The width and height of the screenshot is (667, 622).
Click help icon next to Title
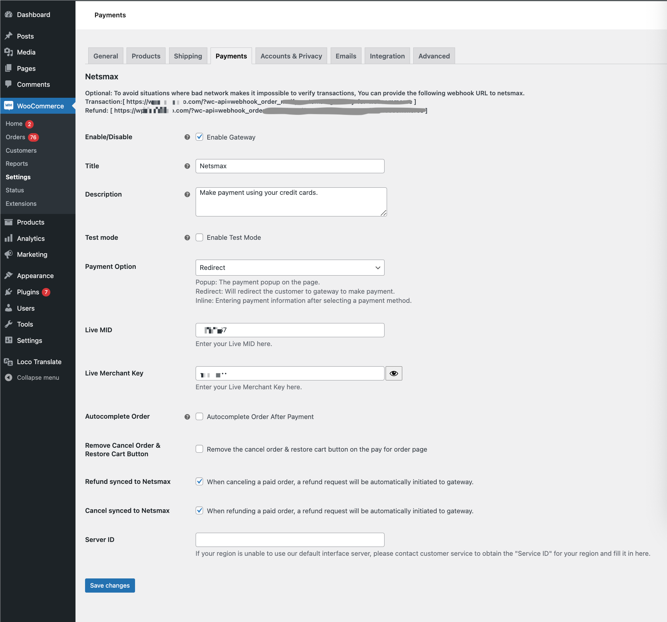tap(187, 166)
